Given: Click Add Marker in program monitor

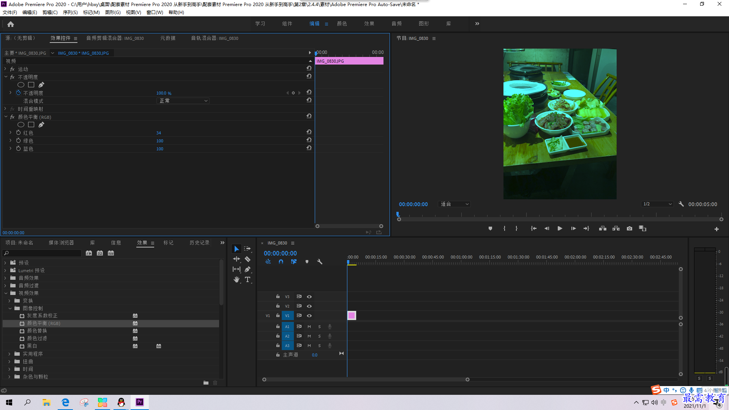Looking at the screenshot, I should [x=490, y=229].
